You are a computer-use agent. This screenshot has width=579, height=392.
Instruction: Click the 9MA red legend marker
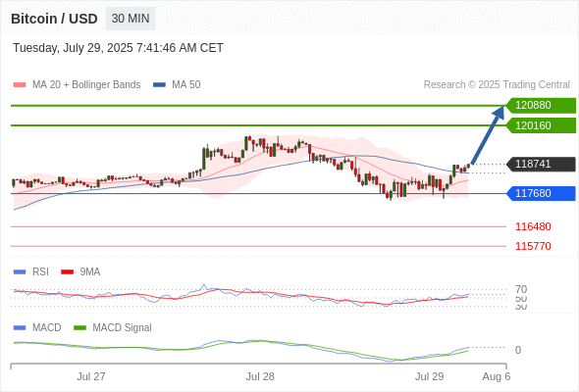coord(67,272)
